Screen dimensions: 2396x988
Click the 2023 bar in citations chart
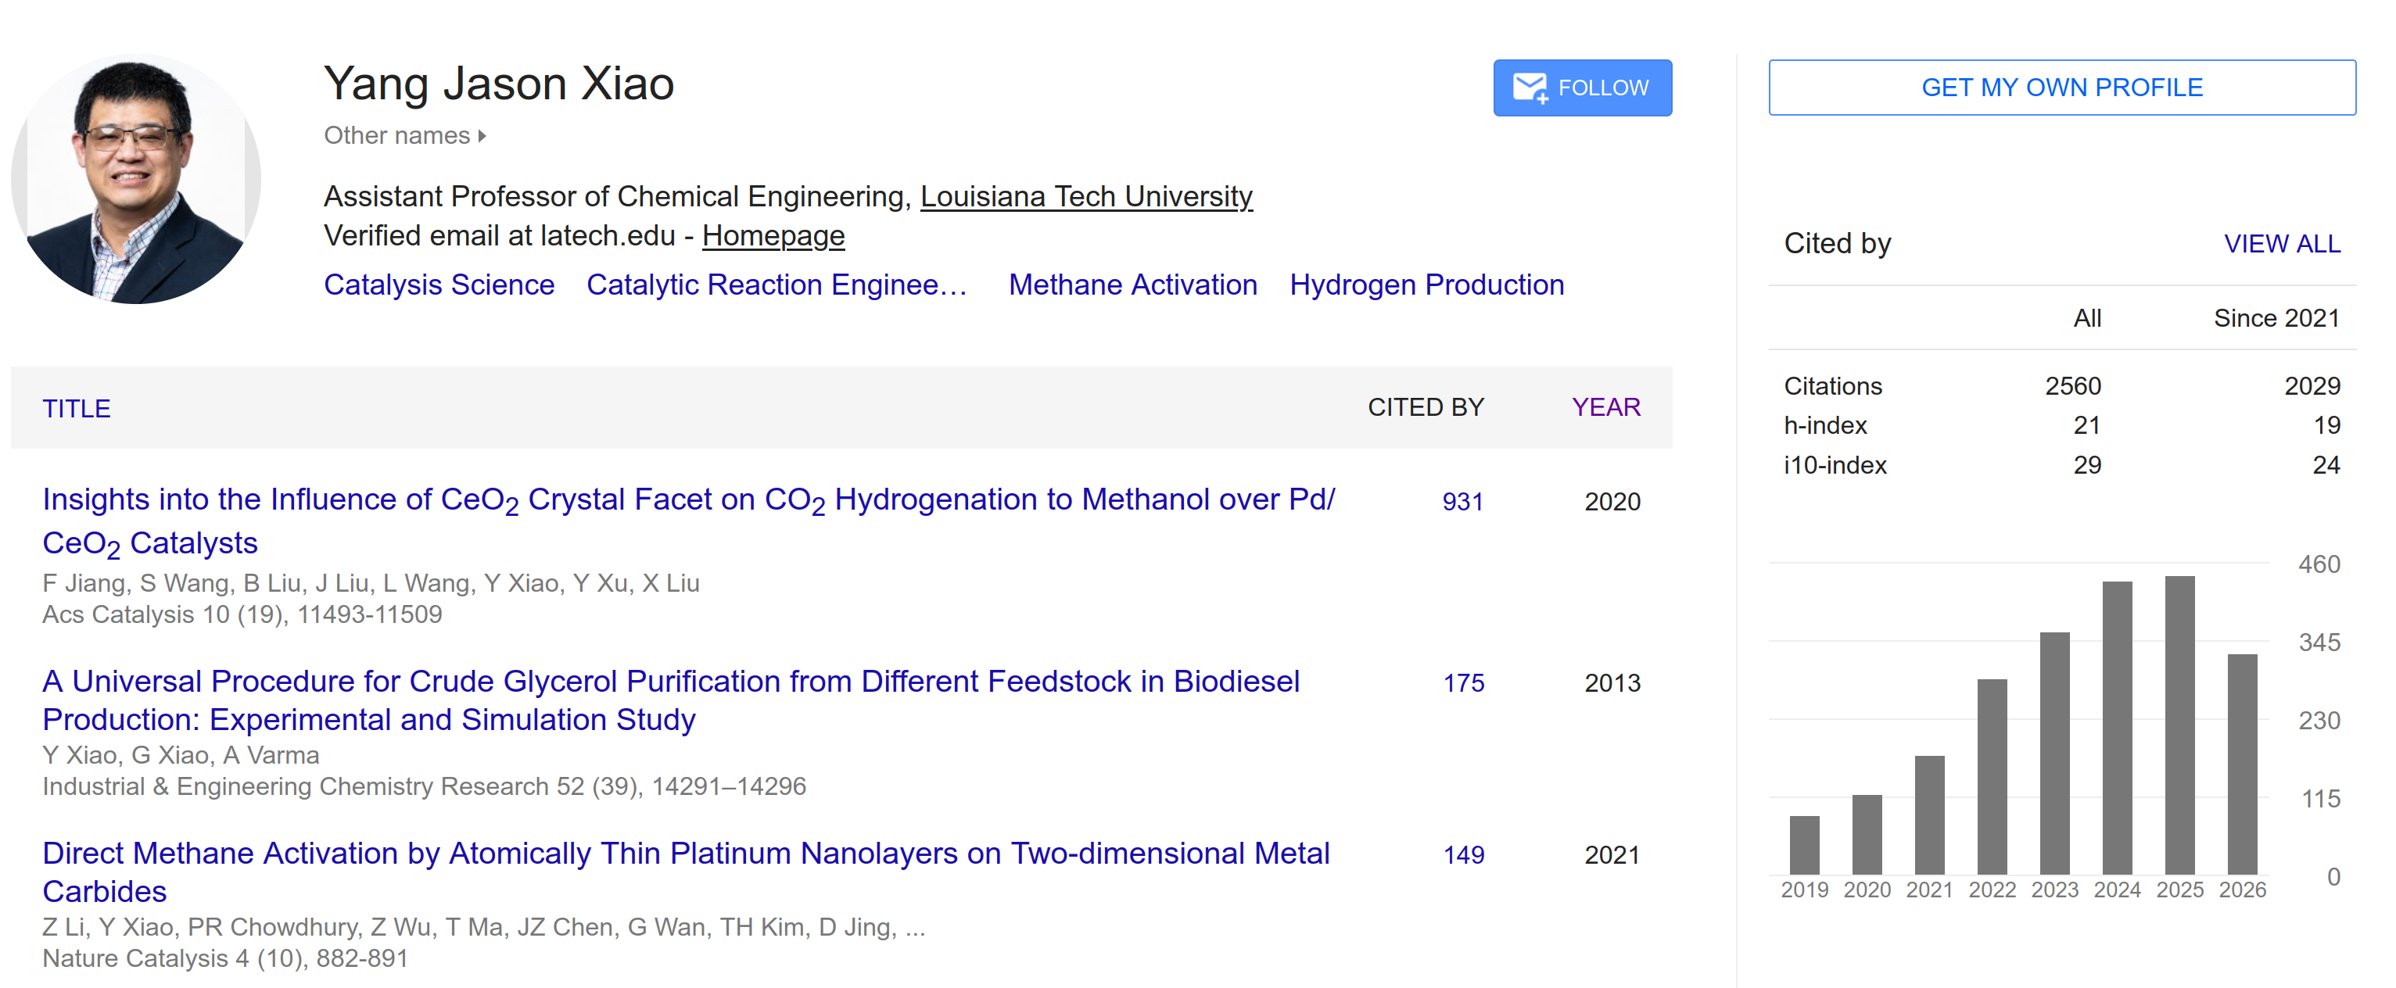coord(2053,754)
